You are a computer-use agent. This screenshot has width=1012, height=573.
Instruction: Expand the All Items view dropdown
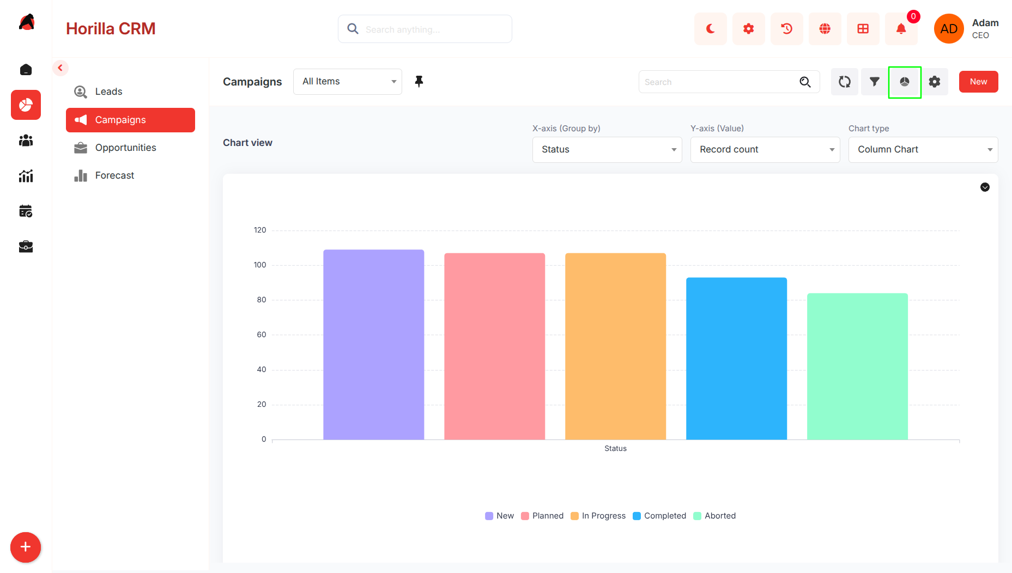pyautogui.click(x=348, y=82)
